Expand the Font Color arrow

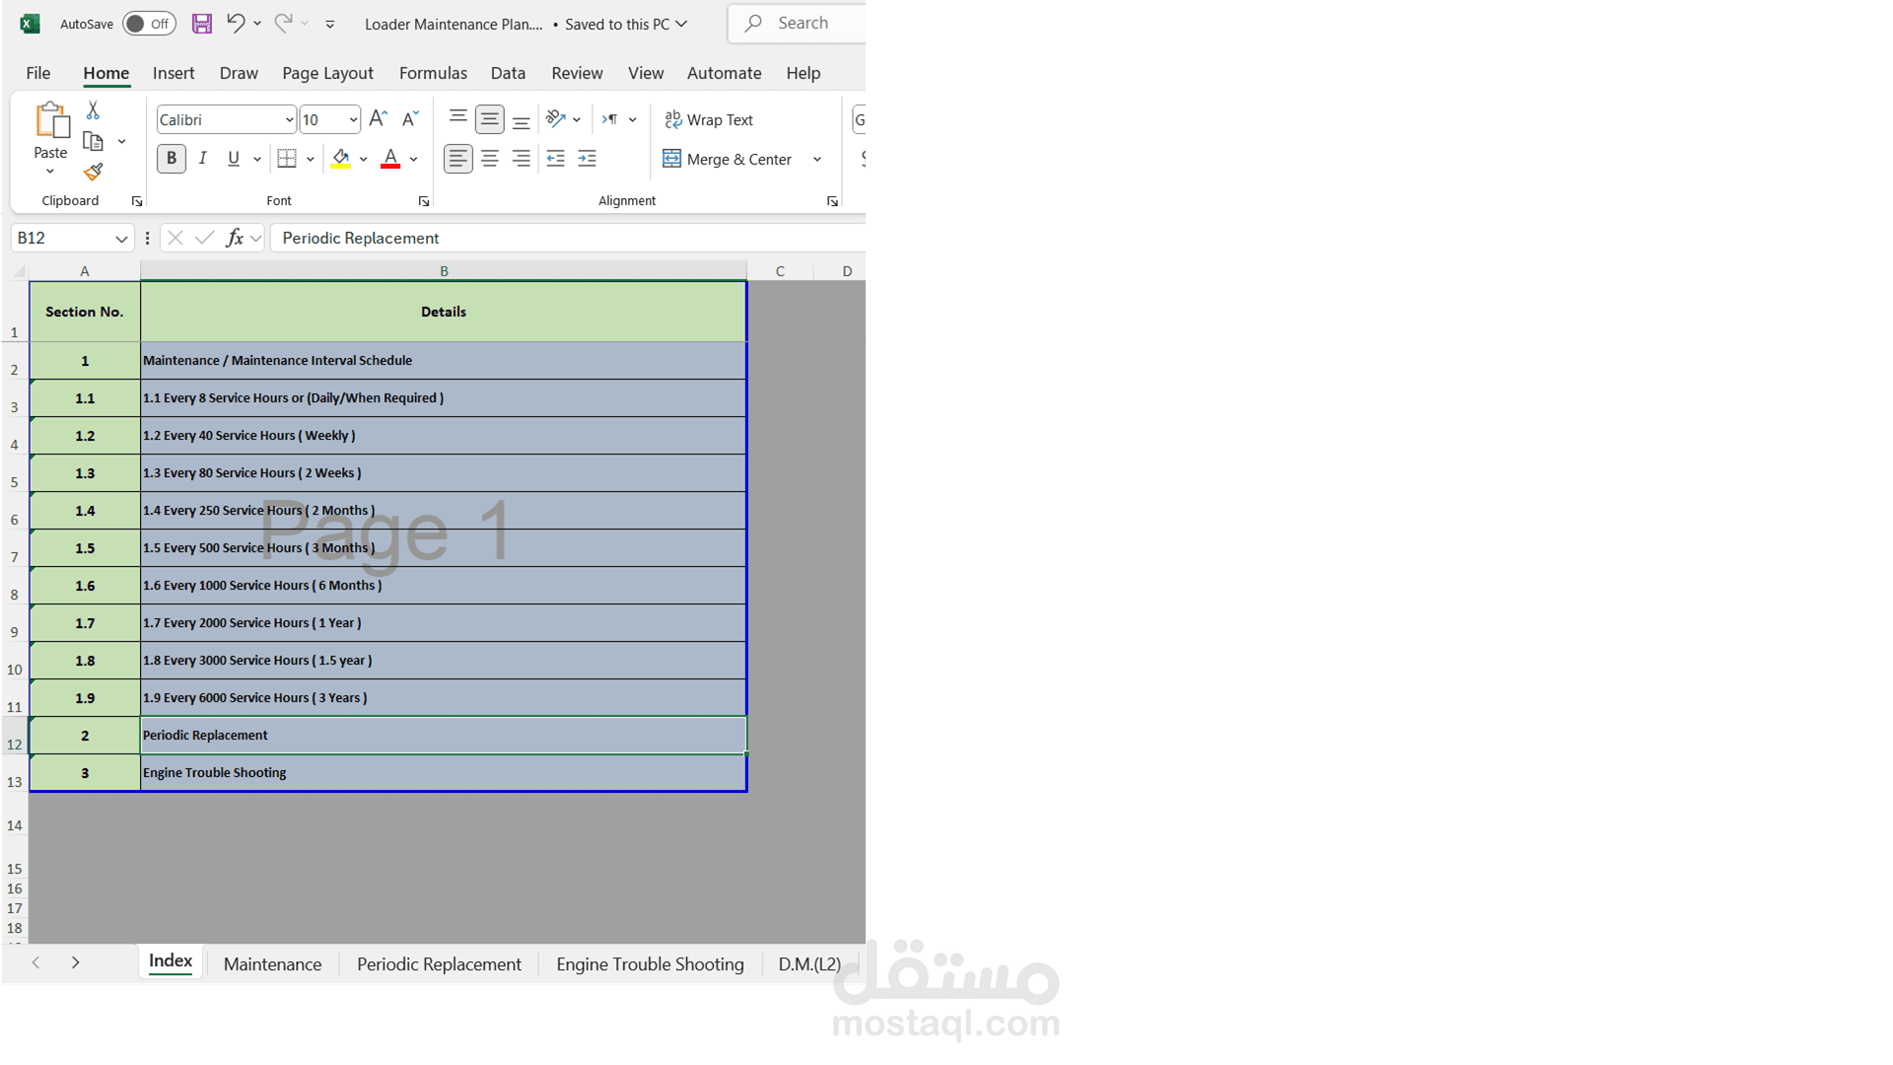click(414, 159)
